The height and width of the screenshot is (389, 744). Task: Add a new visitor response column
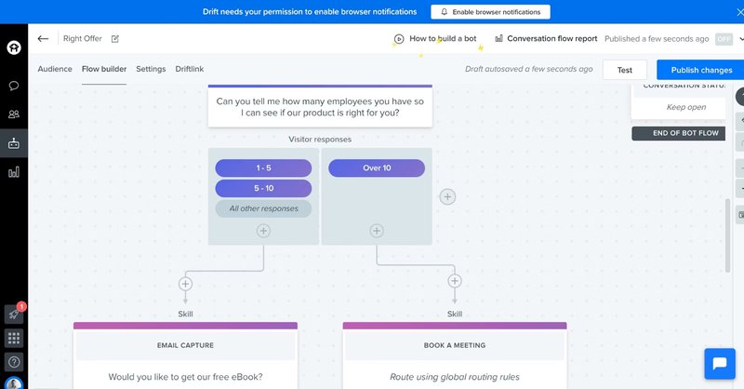[x=447, y=196]
